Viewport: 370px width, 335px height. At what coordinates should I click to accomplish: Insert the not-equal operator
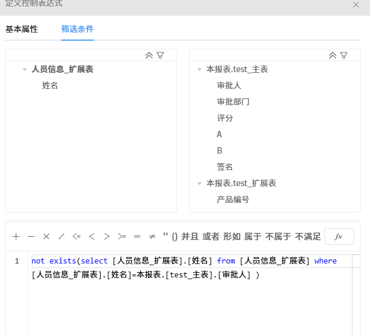[x=152, y=236]
